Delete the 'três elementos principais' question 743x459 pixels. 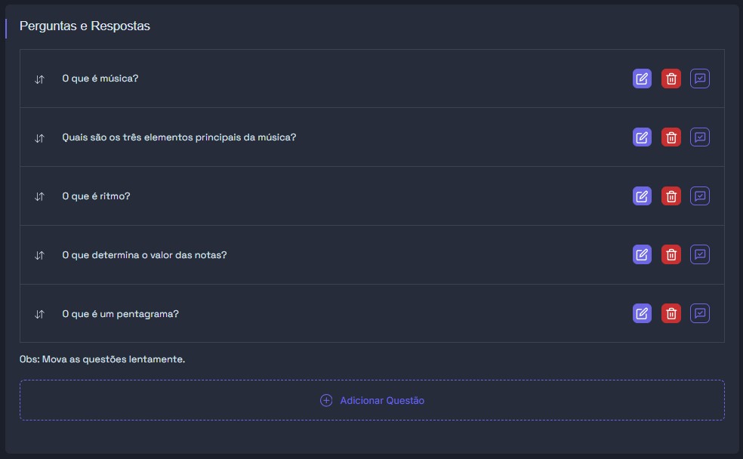[671, 137]
